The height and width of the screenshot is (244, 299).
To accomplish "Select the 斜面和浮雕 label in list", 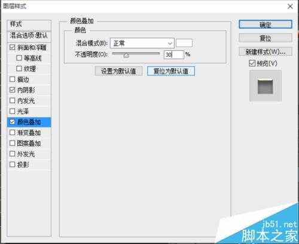I will point(32,47).
